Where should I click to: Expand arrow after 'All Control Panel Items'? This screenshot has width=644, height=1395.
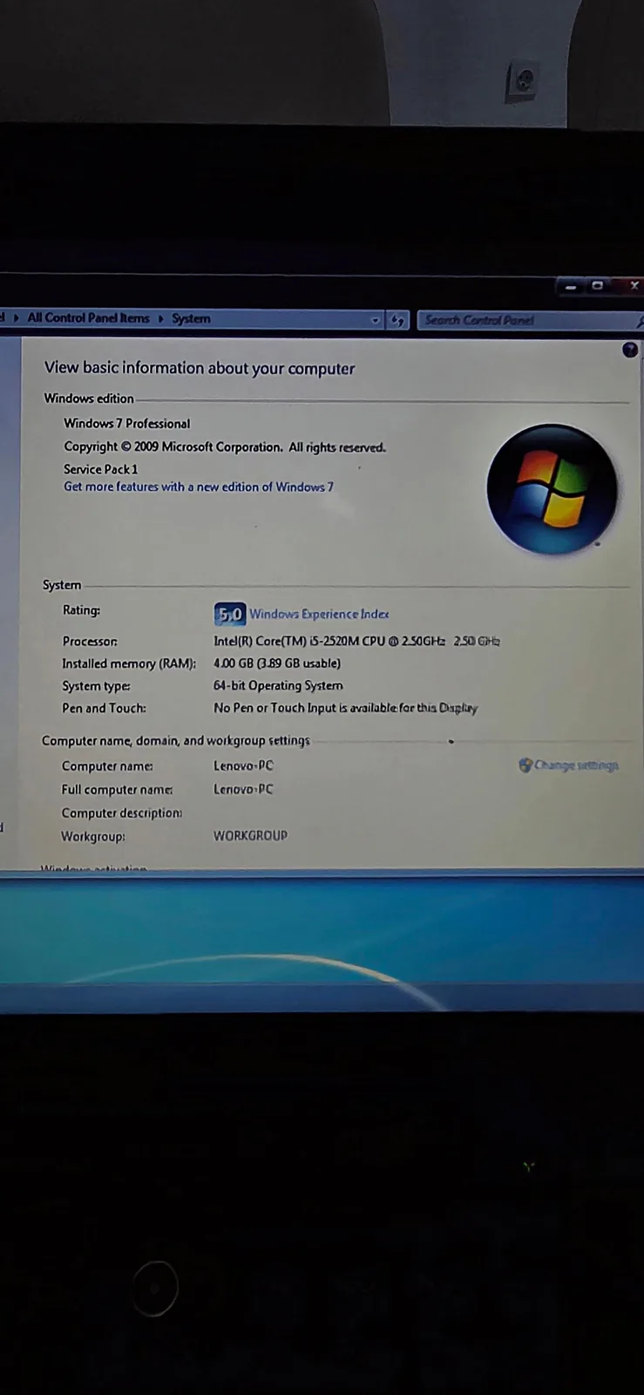pyautogui.click(x=160, y=318)
